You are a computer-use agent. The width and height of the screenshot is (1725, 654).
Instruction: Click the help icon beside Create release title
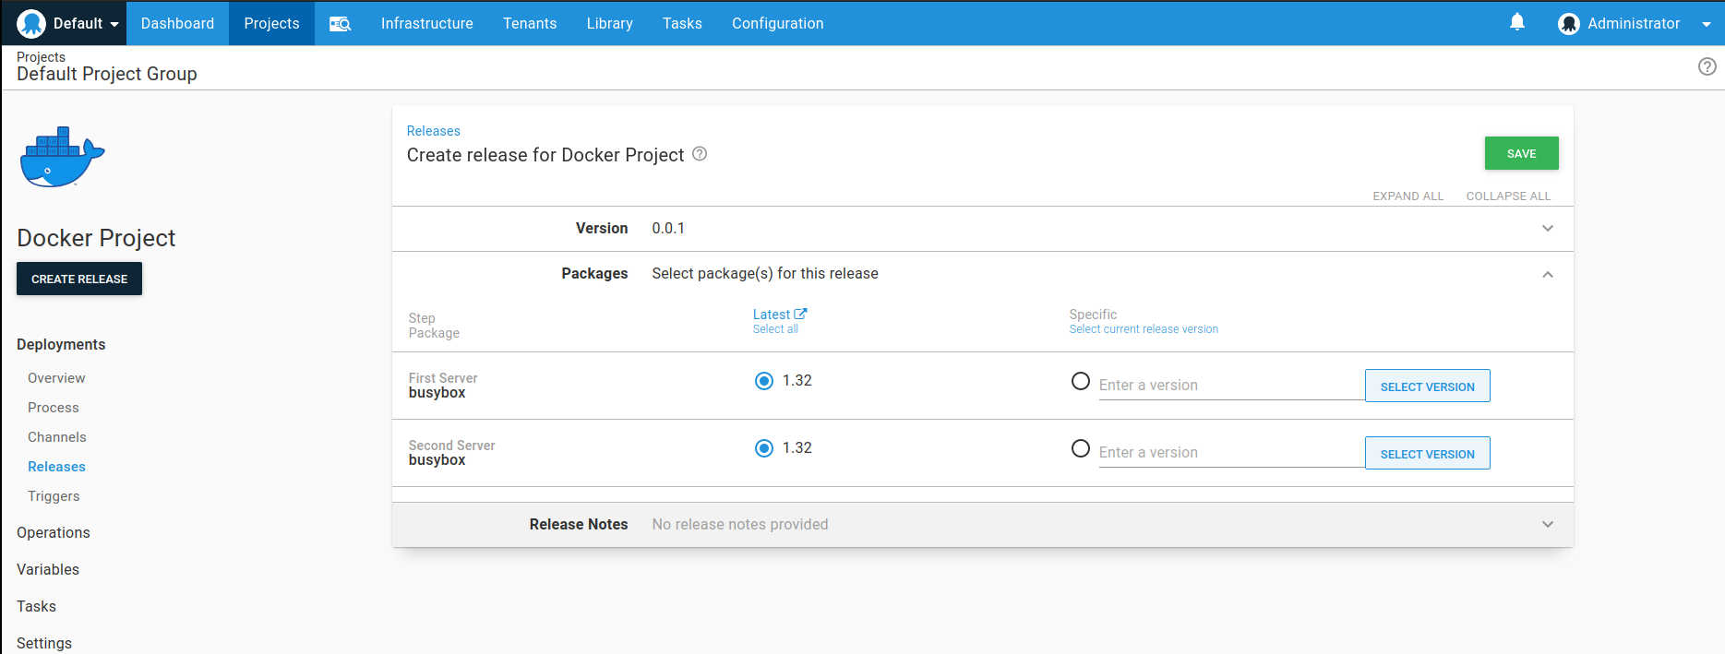coord(700,154)
